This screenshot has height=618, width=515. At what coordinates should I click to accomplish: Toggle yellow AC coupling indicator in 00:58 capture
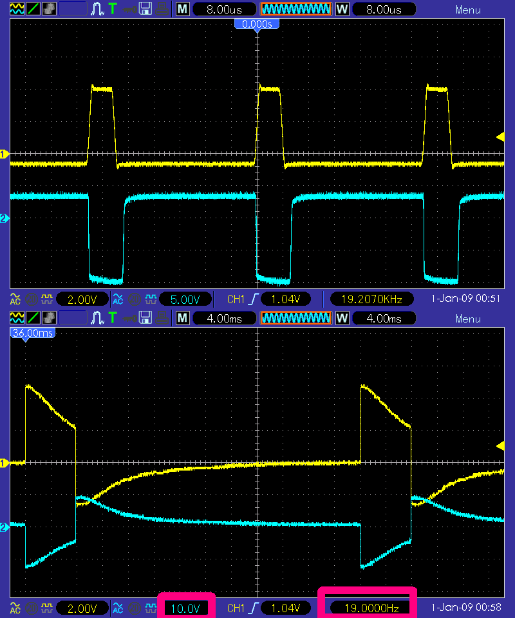click(15, 608)
